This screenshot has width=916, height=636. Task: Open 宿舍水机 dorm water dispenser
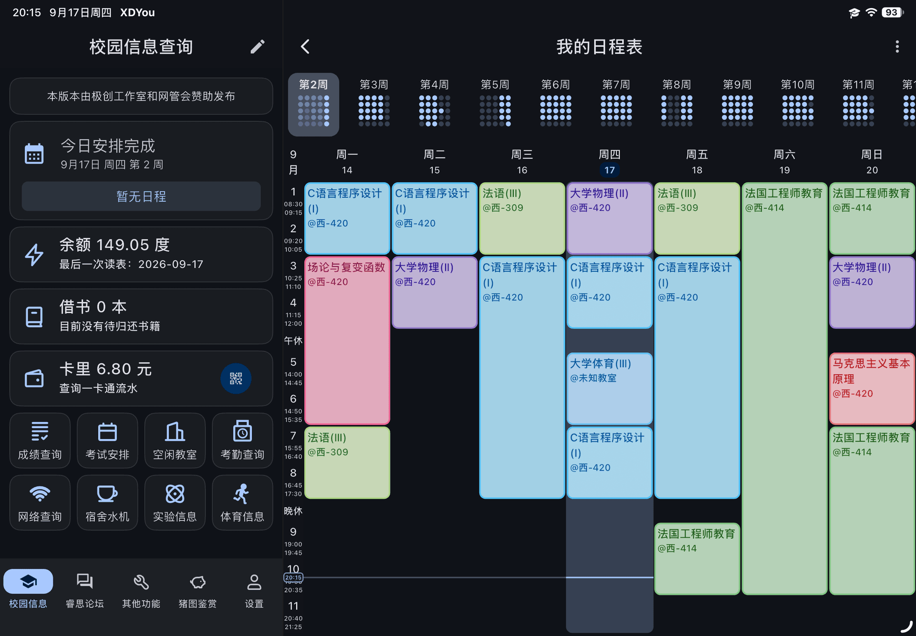107,503
